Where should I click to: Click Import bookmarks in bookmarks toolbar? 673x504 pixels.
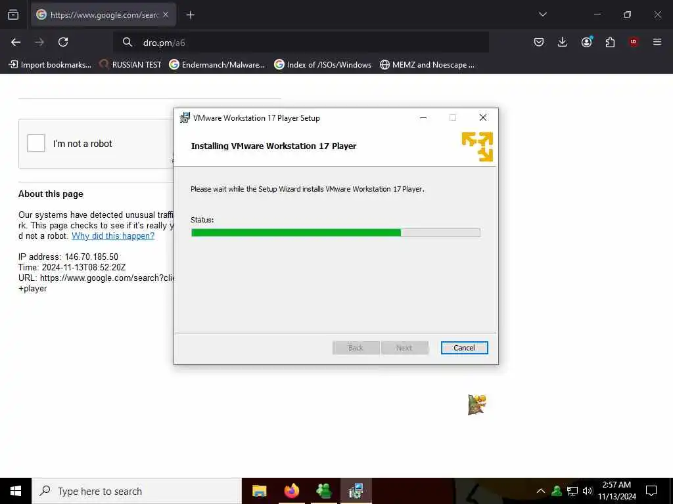point(50,65)
